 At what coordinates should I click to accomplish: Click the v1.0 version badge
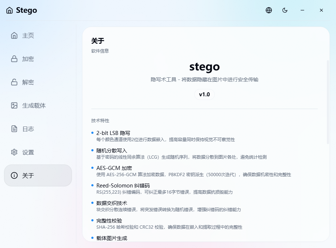pos(204,94)
